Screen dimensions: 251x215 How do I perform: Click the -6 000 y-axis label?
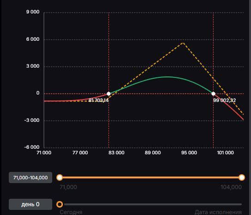(32, 147)
